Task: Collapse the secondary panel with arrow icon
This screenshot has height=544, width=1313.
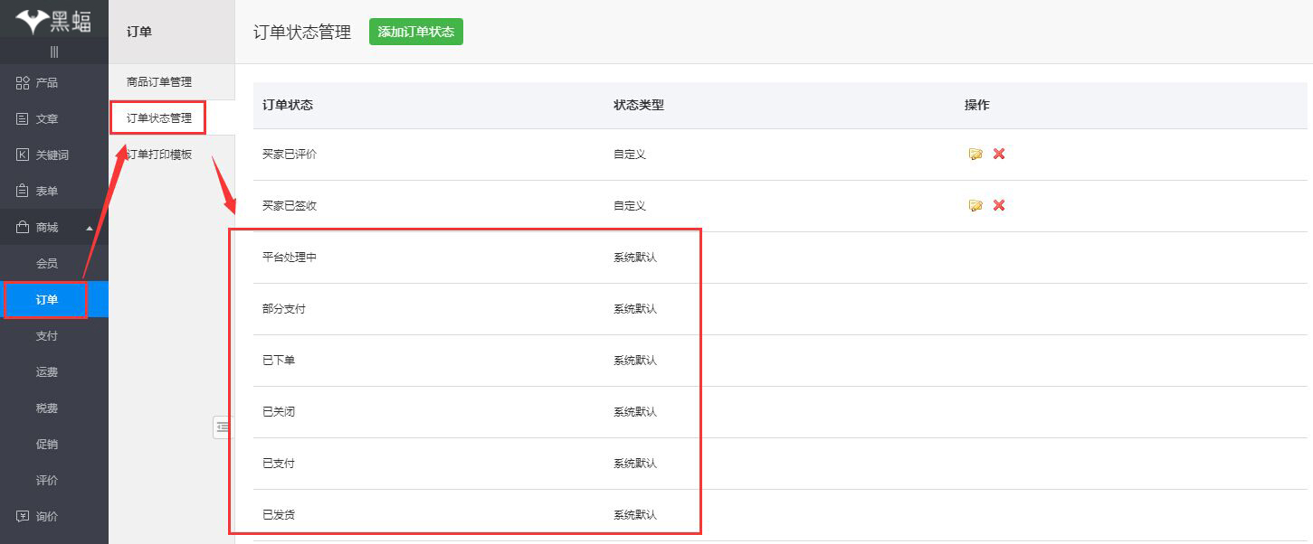Action: pos(223,427)
